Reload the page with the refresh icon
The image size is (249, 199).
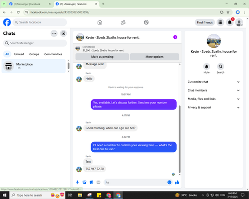pos(18,12)
